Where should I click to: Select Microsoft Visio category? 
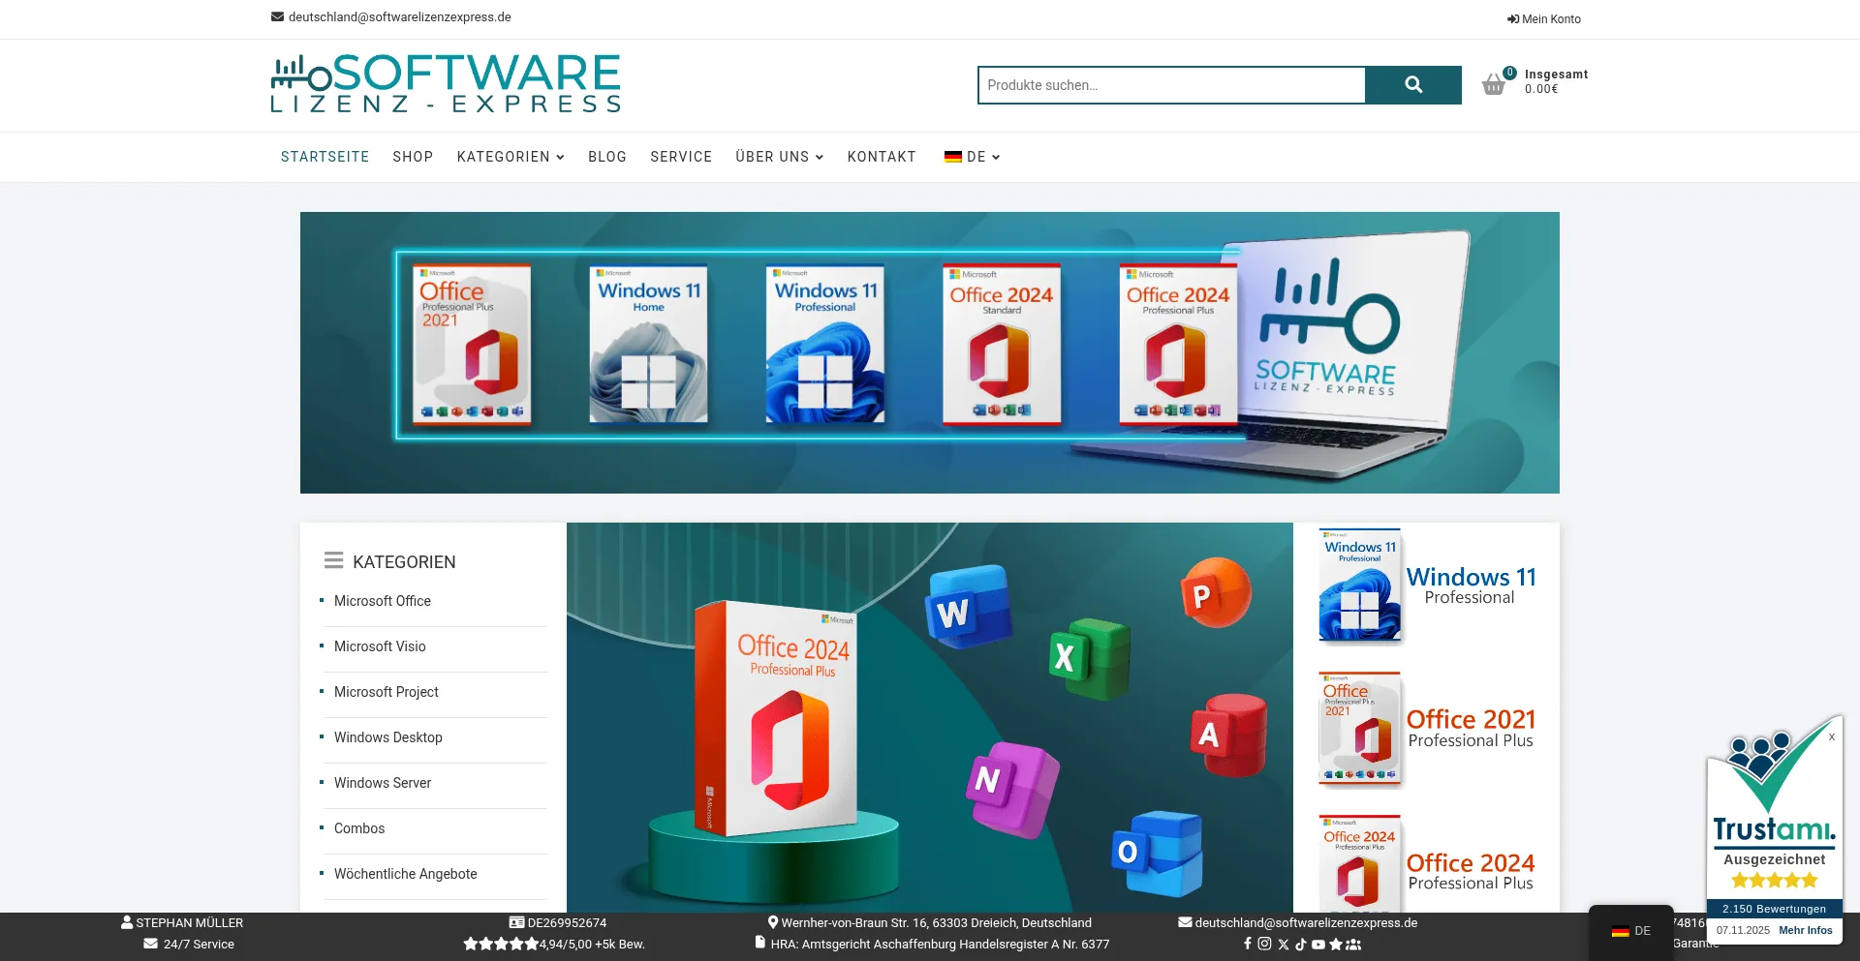point(380,646)
